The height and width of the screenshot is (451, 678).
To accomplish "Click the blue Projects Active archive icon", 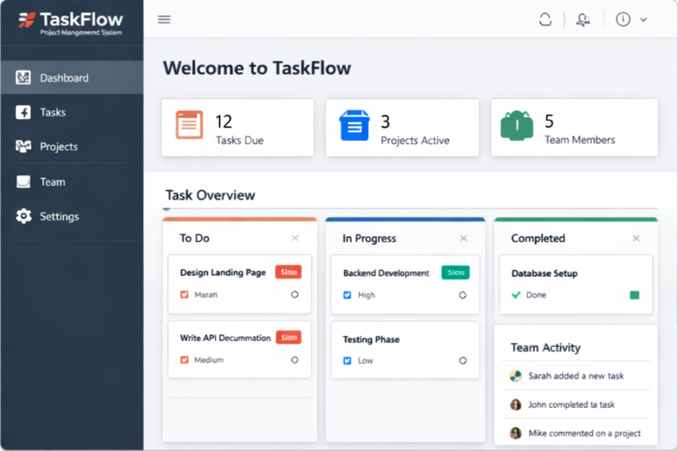I will 354,125.
